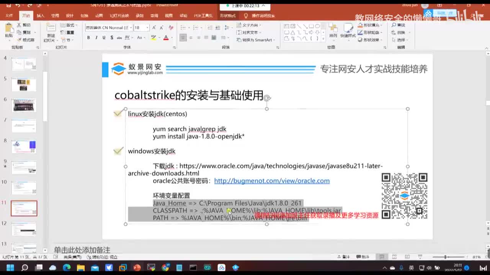Open the Design (设计) ribbon tab
Screen dimensions: 490x275
click(70, 16)
